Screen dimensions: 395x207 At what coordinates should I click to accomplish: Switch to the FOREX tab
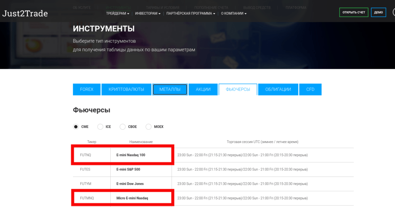pos(86,89)
